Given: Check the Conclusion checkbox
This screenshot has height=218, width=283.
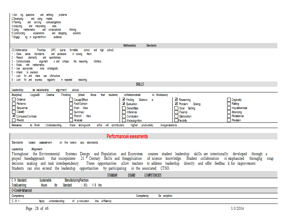Looking at the screenshot, I should (x=124, y=116).
